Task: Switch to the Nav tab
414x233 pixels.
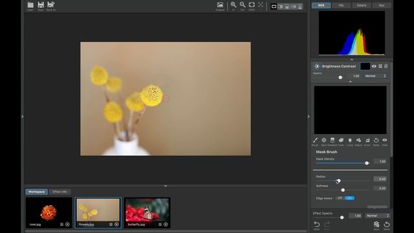Action: (382, 5)
